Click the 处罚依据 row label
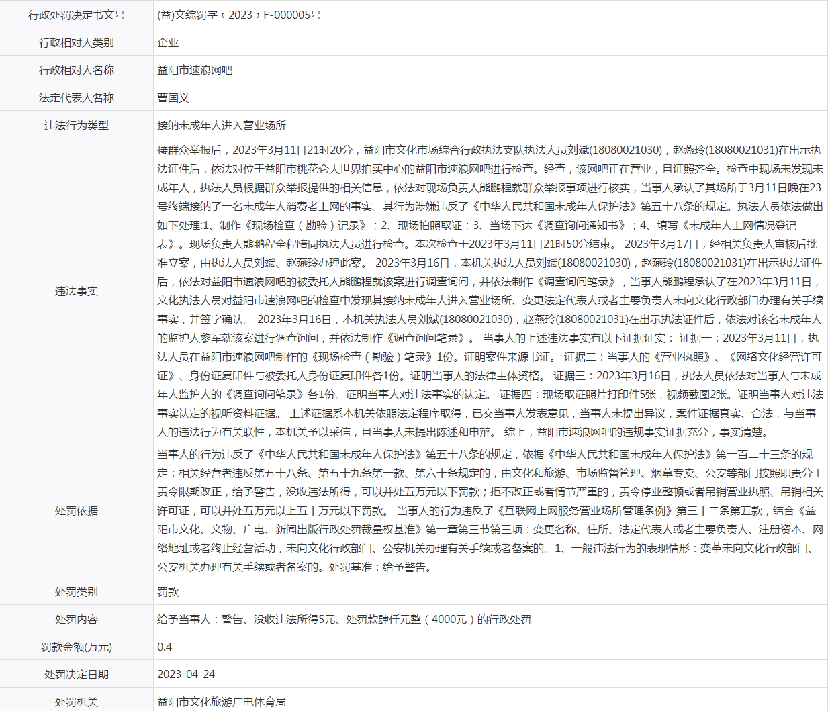This screenshot has height=711, width=828. (x=77, y=510)
